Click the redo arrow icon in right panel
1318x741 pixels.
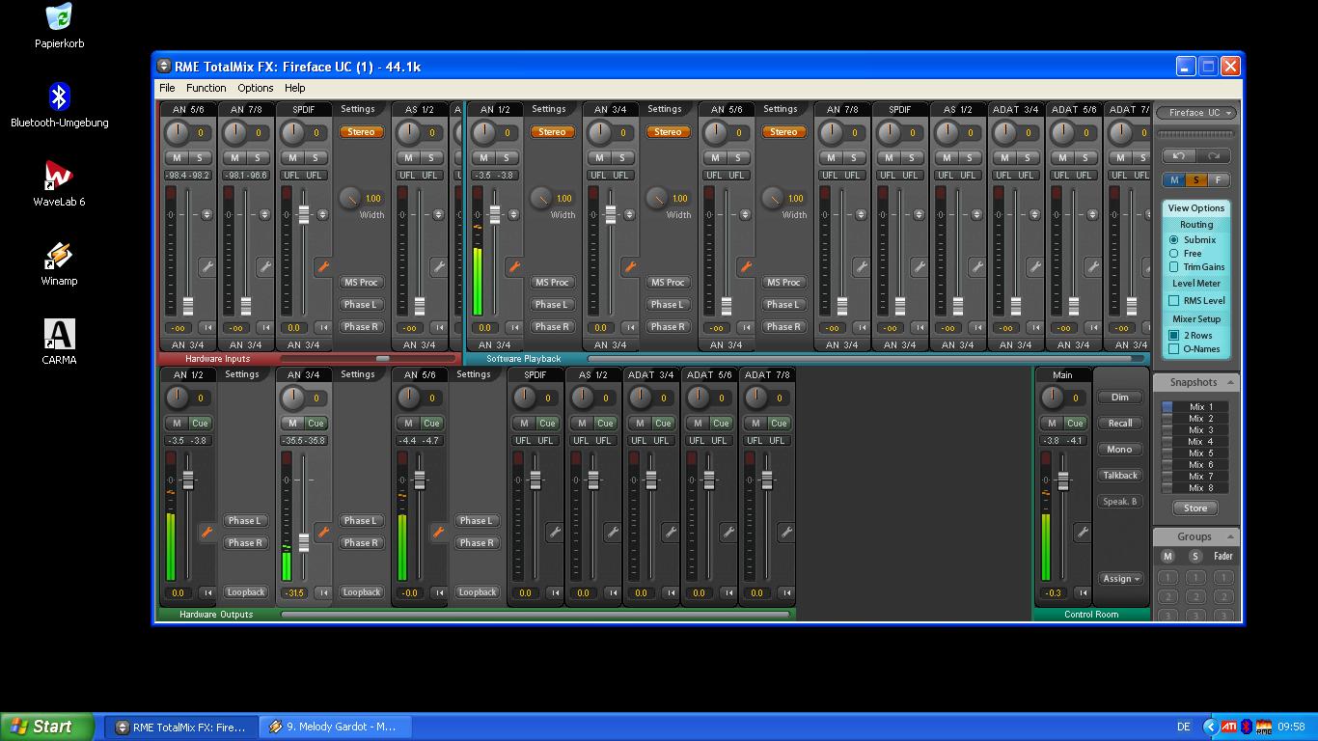(1214, 155)
